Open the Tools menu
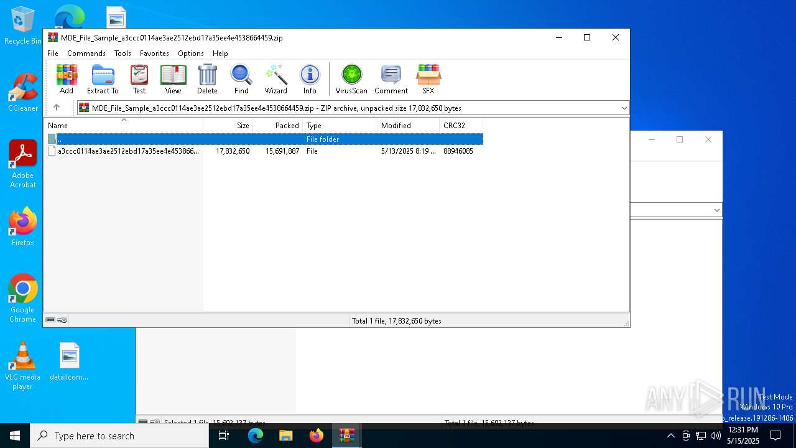This screenshot has width=796, height=448. pos(123,54)
